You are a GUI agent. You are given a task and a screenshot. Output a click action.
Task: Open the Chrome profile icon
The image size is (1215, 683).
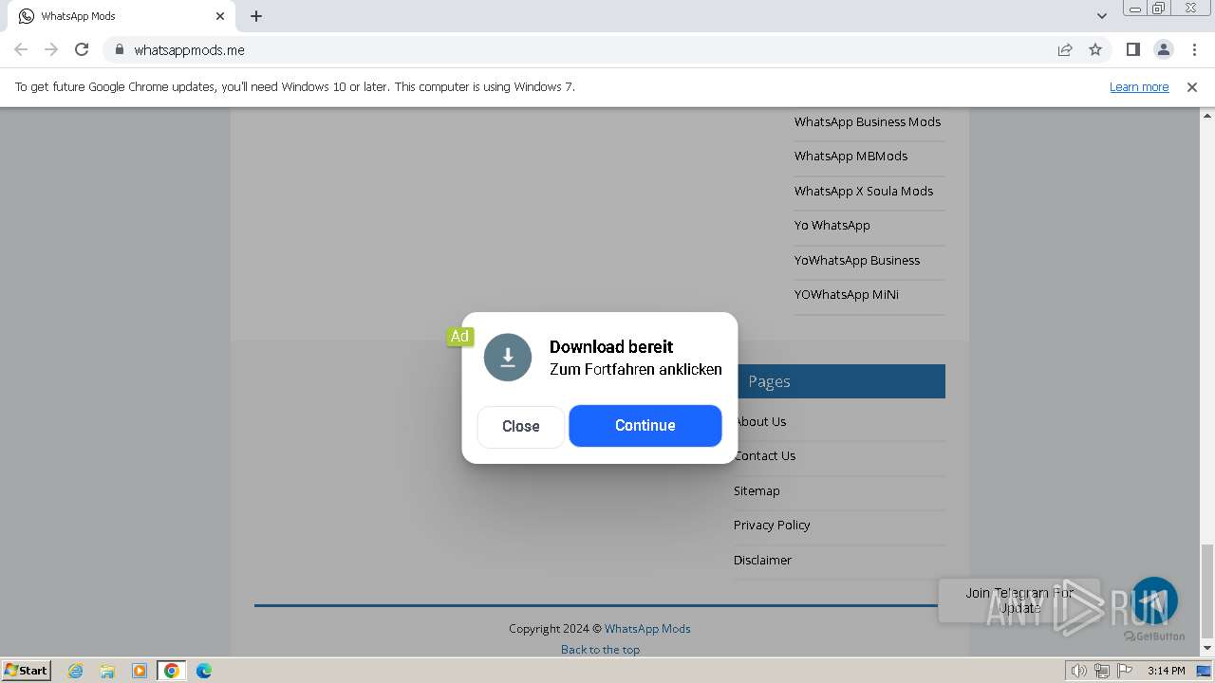[1163, 49]
